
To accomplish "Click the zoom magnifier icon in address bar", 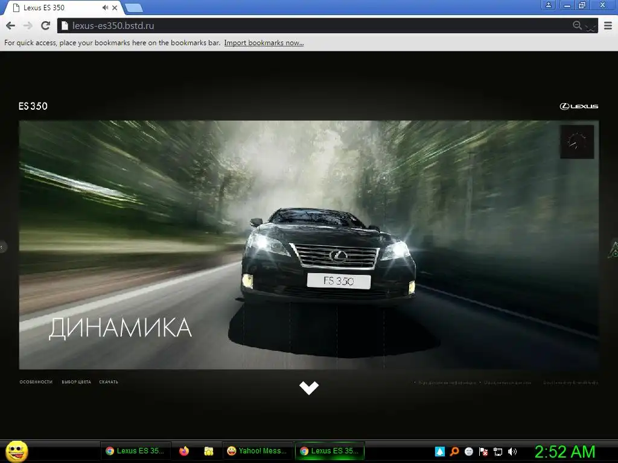I will (577, 25).
